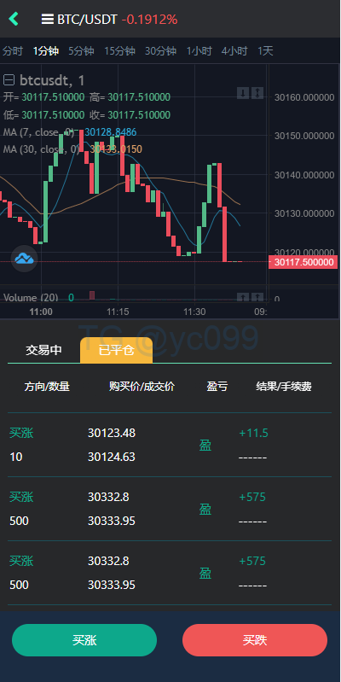The image size is (341, 682).
Task: Move main chart pane down arrow
Action: click(243, 93)
